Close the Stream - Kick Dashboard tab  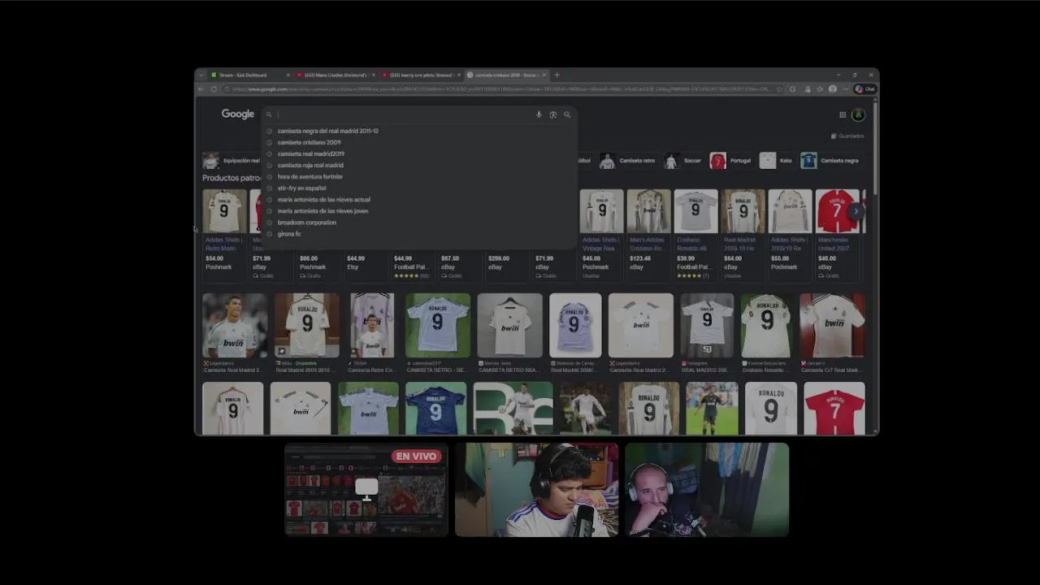[x=288, y=75]
